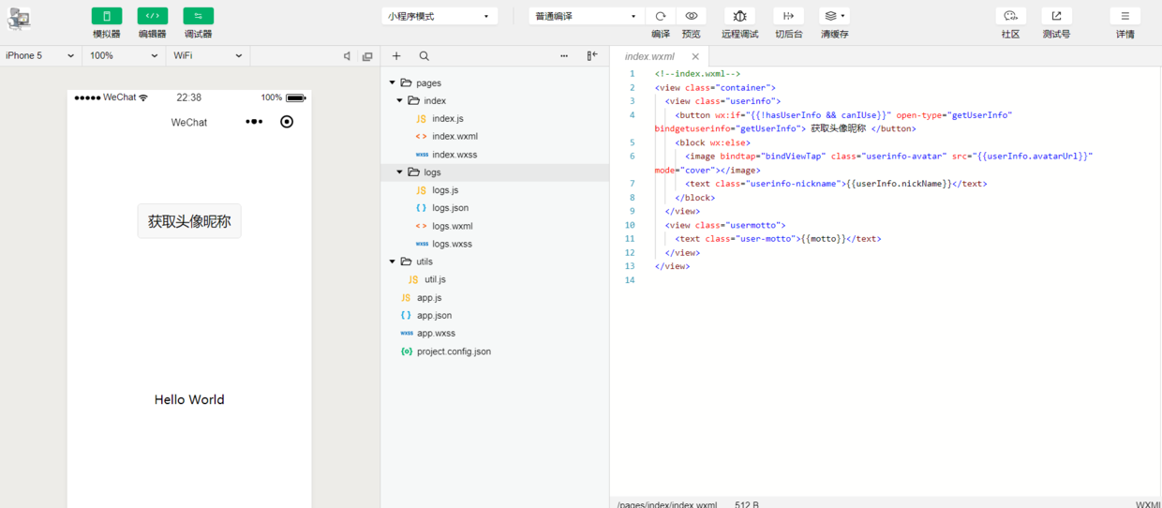This screenshot has width=1162, height=508.
Task: Click the add new file plus icon
Action: 396,56
